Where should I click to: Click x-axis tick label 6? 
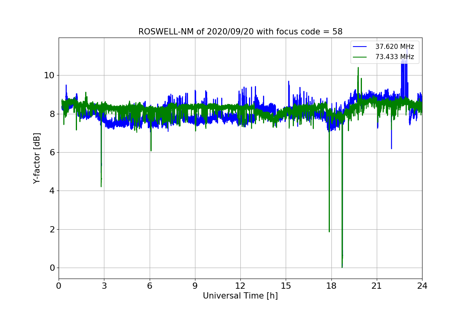[x=150, y=286]
